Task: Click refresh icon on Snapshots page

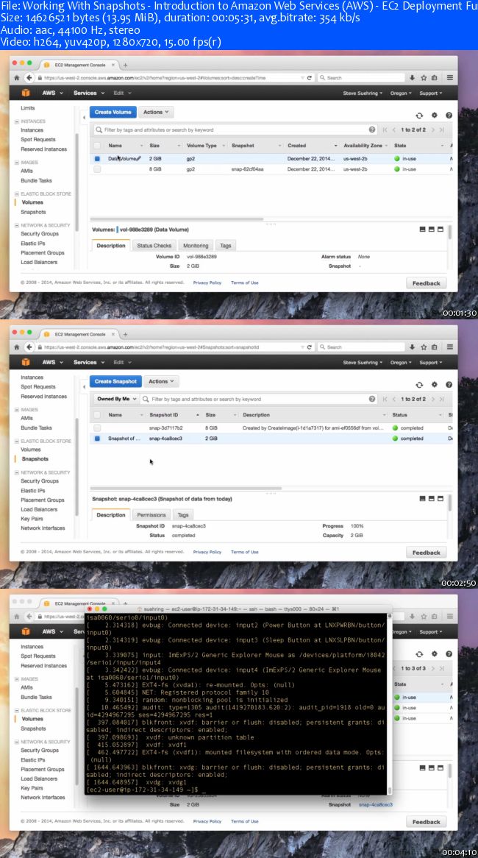Action: point(419,385)
